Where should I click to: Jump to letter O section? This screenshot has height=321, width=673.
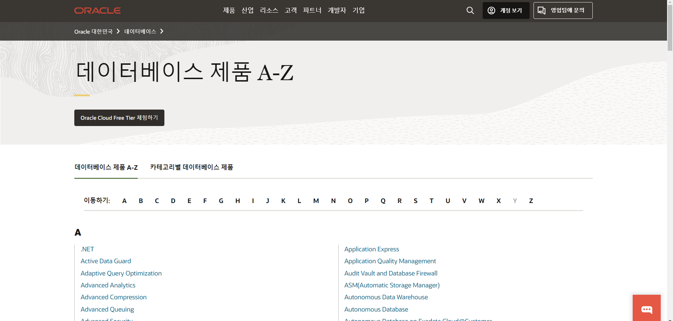(x=350, y=201)
